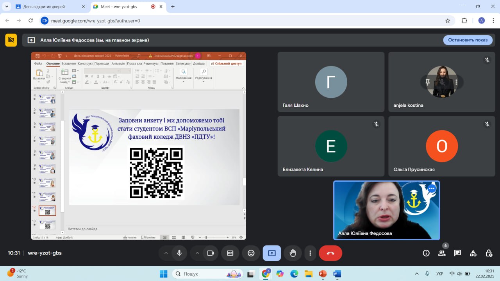The width and height of the screenshot is (500, 281).
Task: Raise hand in the meeting
Action: [293, 253]
